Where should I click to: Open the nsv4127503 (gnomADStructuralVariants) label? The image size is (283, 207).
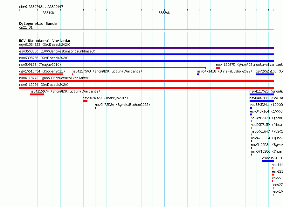[107, 71]
